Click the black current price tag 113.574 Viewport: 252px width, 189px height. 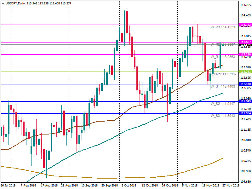coord(245,45)
